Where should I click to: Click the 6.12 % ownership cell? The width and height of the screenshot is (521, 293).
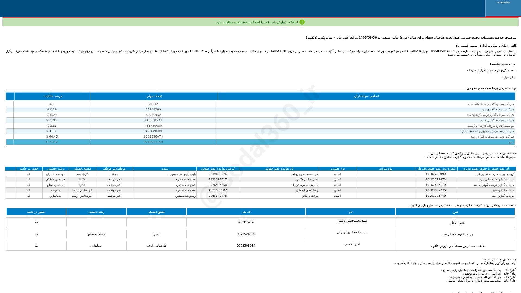click(x=52, y=131)
